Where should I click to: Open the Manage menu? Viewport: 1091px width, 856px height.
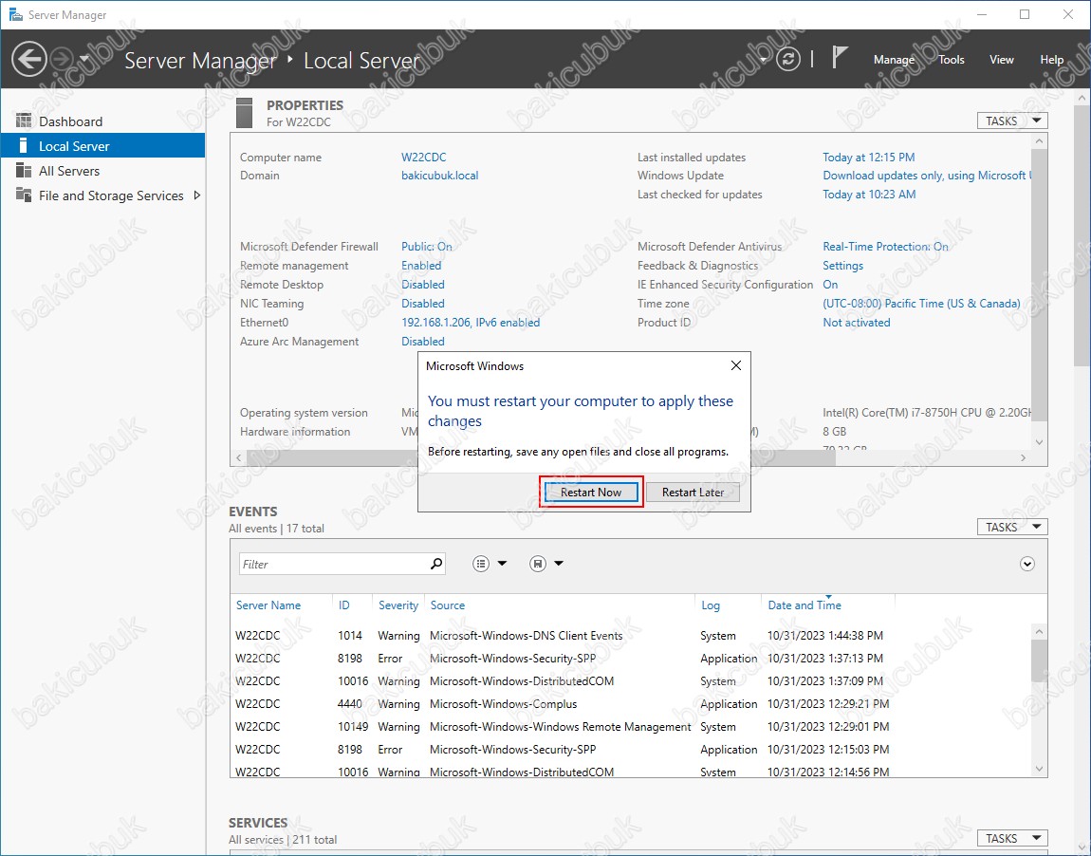[894, 60]
